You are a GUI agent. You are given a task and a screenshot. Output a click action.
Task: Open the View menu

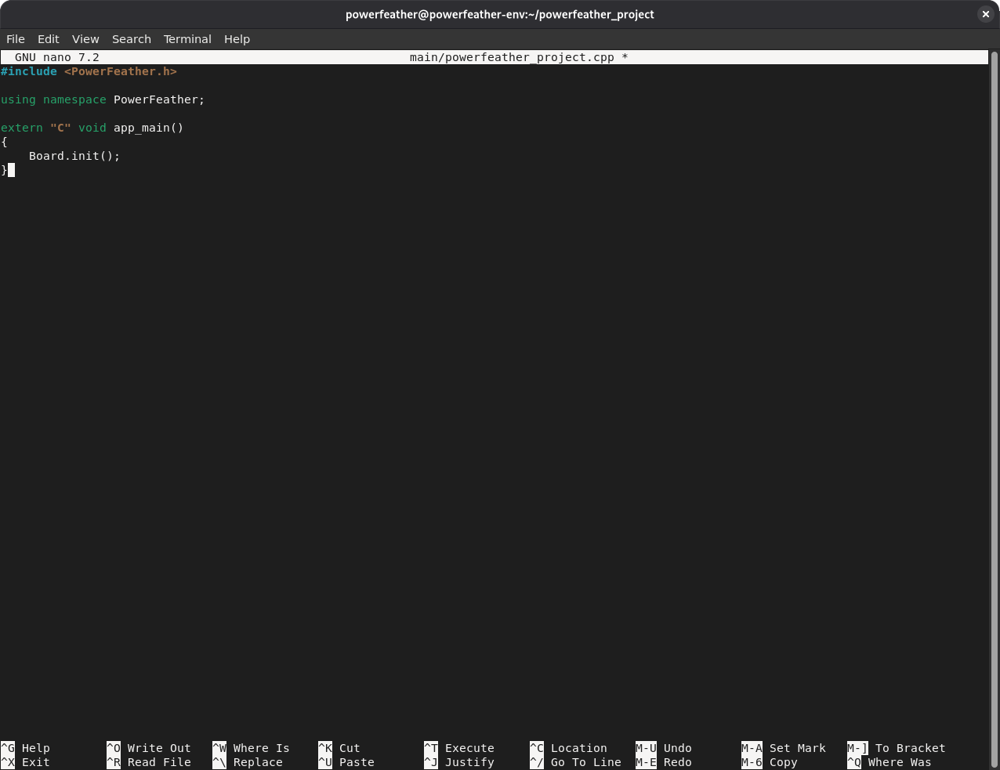point(85,39)
